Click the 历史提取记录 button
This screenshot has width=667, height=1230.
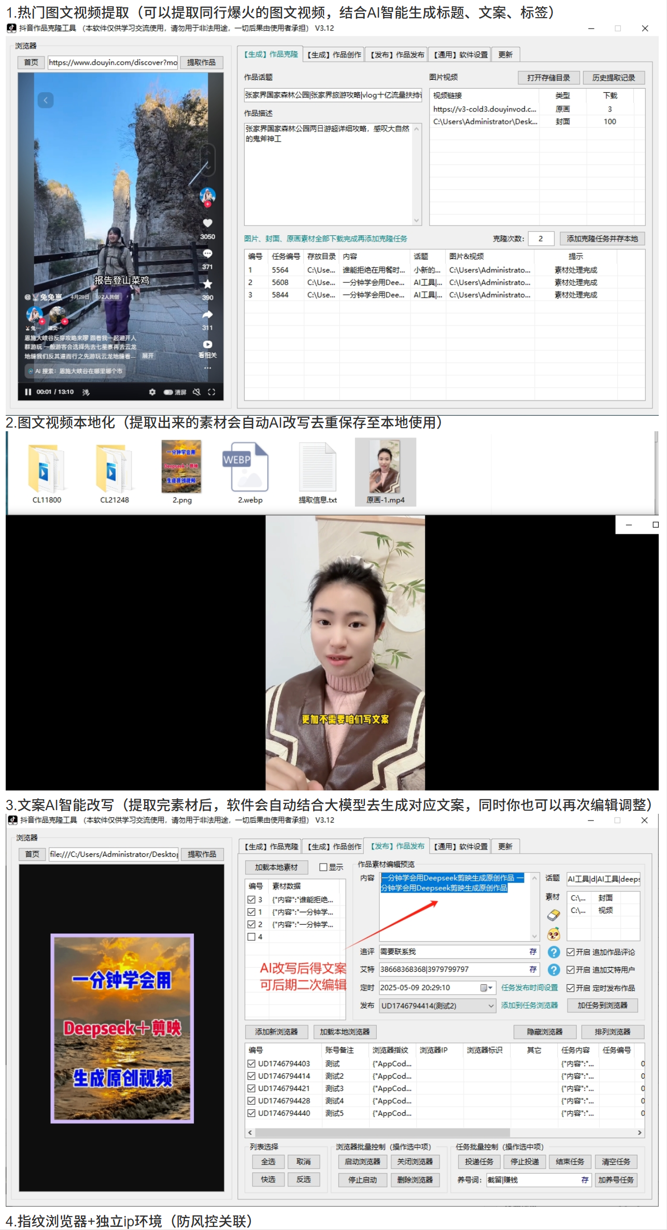614,78
